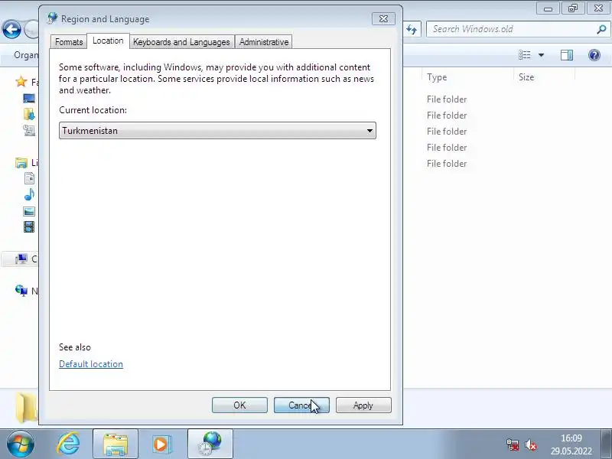
Task: Open the Organize menu in Explorer
Action: [x=26, y=55]
